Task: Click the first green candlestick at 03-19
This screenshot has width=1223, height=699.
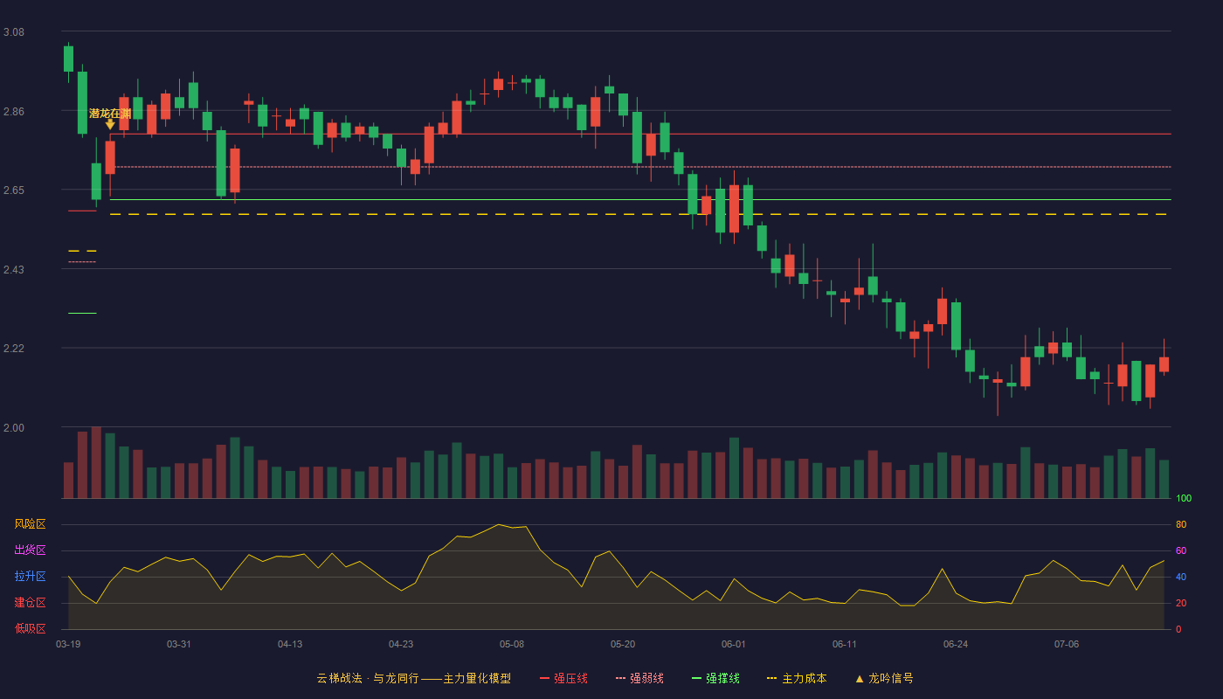Action: [68, 59]
